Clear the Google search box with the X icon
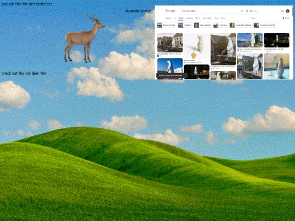Image resolution: width=295 pixels, height=221 pixels. pyautogui.click(x=242, y=11)
